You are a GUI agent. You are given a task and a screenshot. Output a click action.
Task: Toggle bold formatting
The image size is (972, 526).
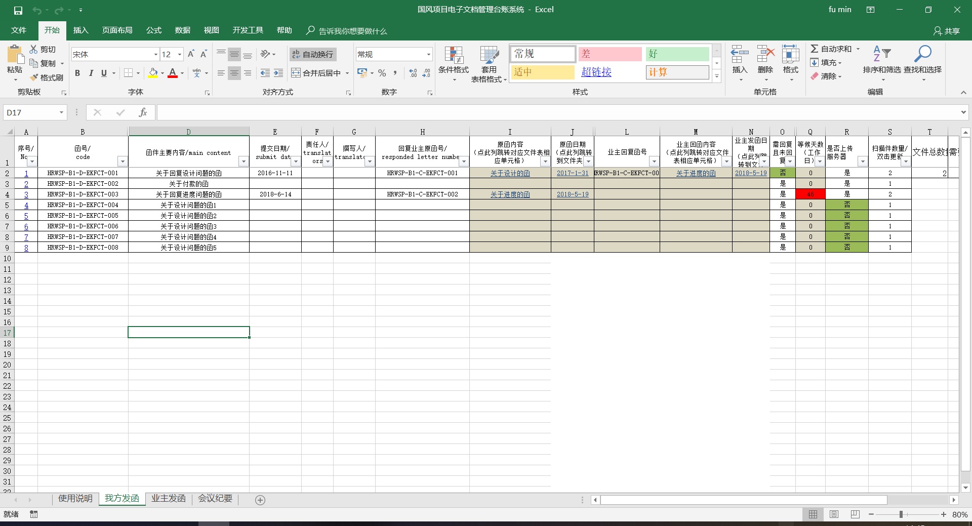[77, 73]
